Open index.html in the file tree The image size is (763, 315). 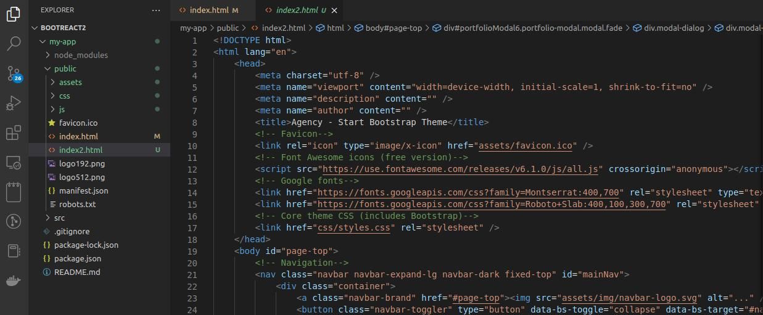[99, 136]
